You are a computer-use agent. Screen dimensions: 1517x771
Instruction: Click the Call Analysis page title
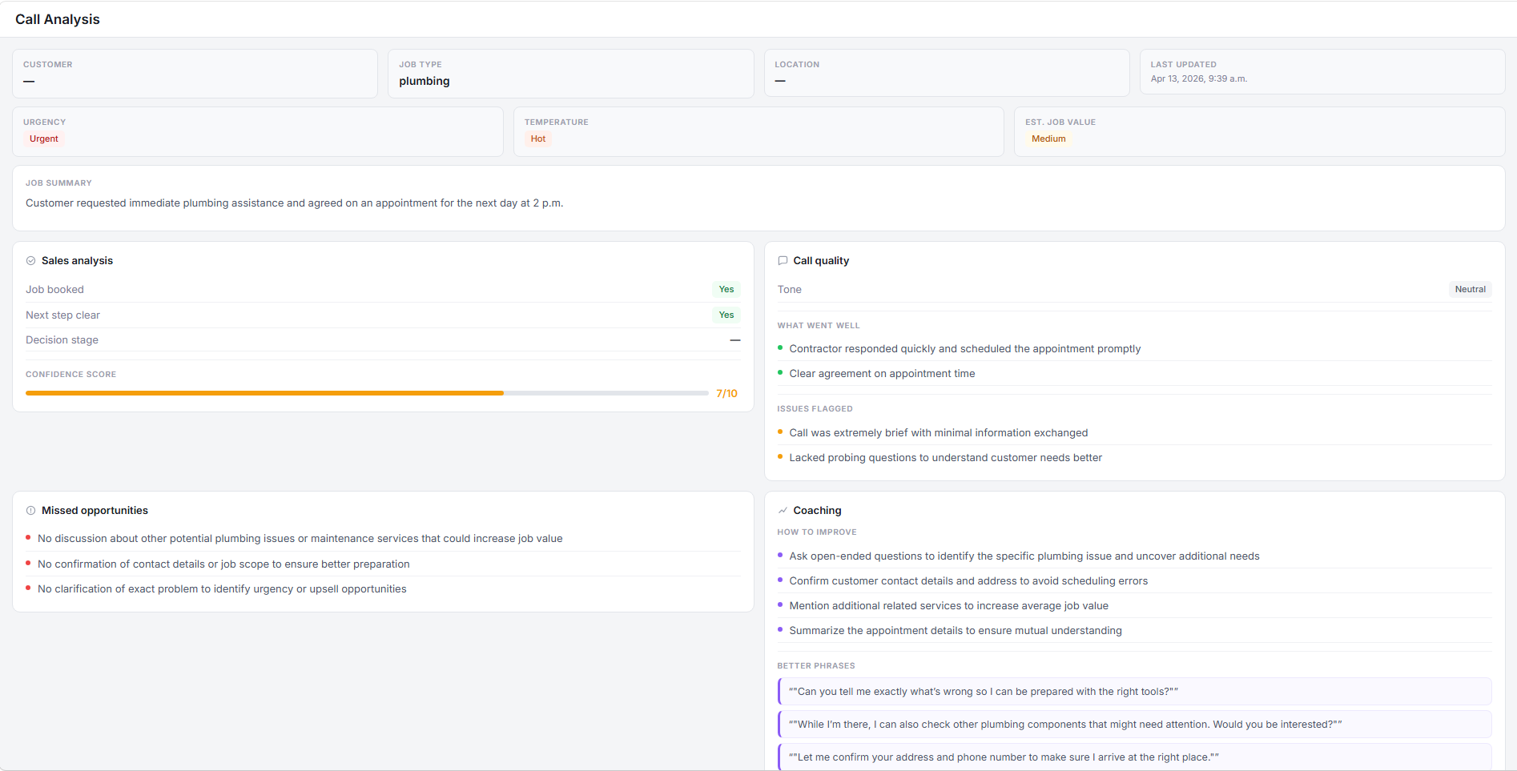coord(58,19)
